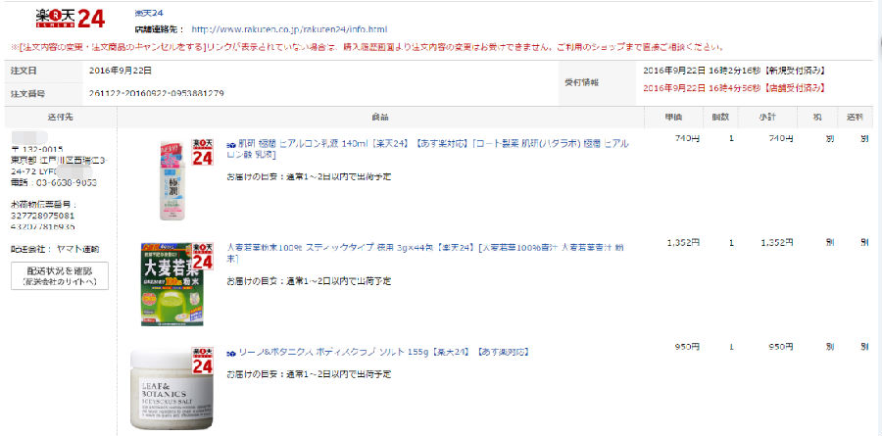Viewport: 882px width, 436px height.
Task: Click the red 店舗受付済み status timestamp
Action: 733,87
